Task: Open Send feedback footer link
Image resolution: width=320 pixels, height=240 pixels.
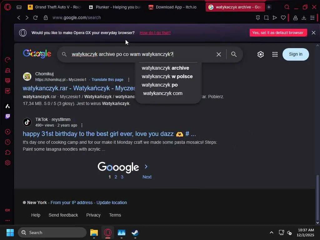Action: pyautogui.click(x=63, y=215)
